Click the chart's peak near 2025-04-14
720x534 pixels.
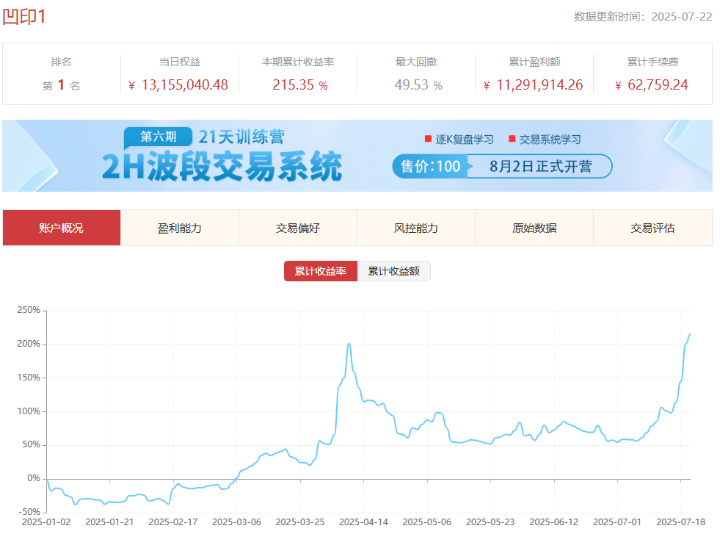coord(349,343)
